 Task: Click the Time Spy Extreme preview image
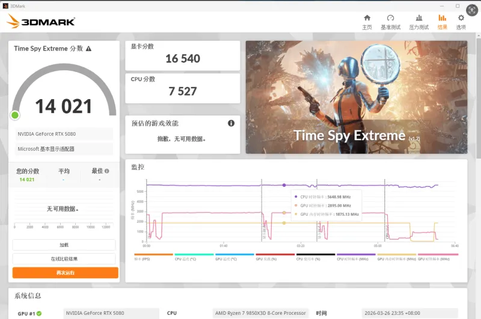357,97
